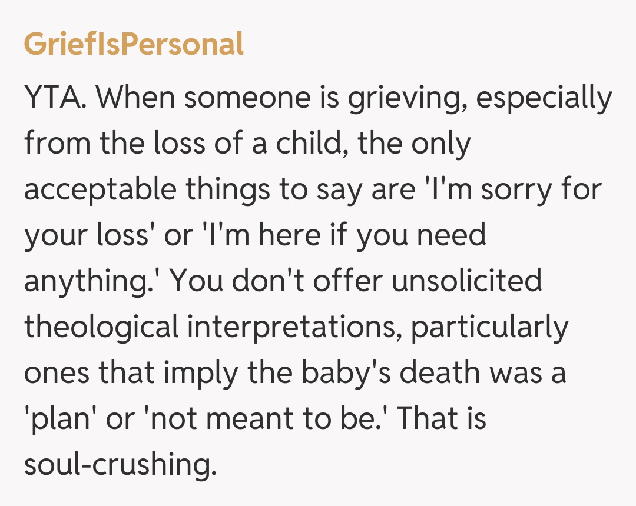Click the word 'theological' in the comment
Viewport: 636px width, 506px height.
point(101,326)
